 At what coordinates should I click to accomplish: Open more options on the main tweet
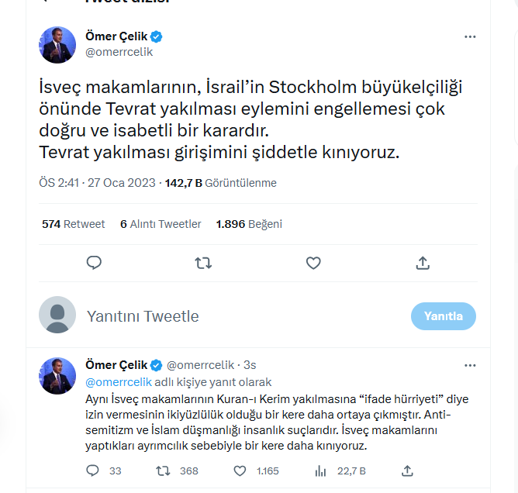(x=470, y=37)
